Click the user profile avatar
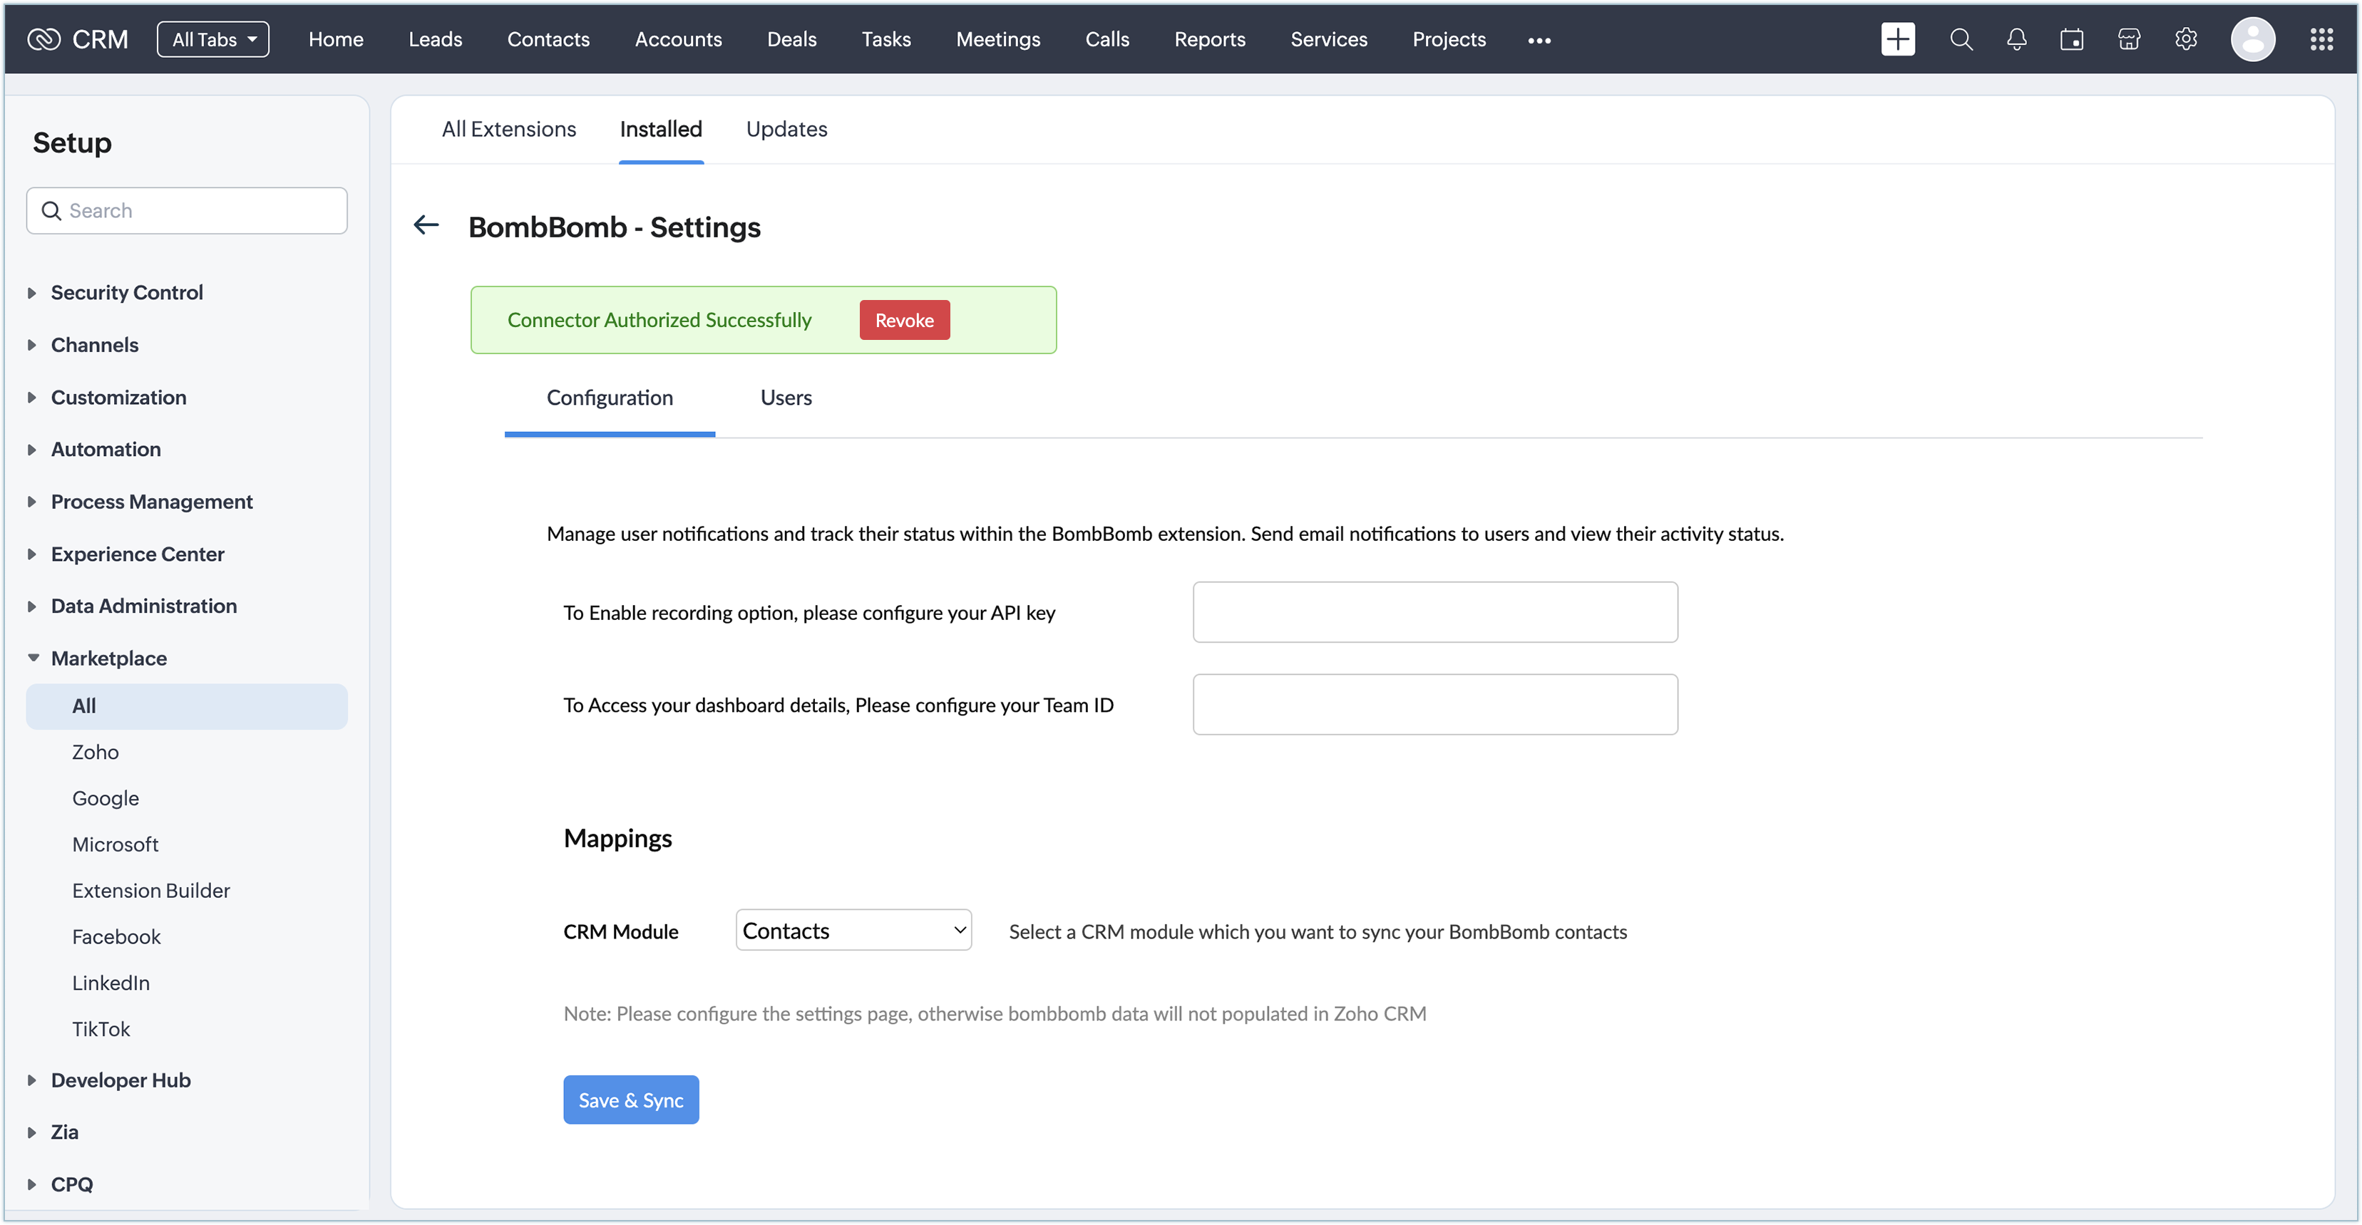Viewport: 2362px width, 1225px height. click(x=2252, y=39)
